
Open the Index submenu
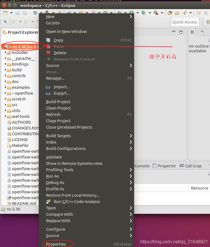[86, 142]
